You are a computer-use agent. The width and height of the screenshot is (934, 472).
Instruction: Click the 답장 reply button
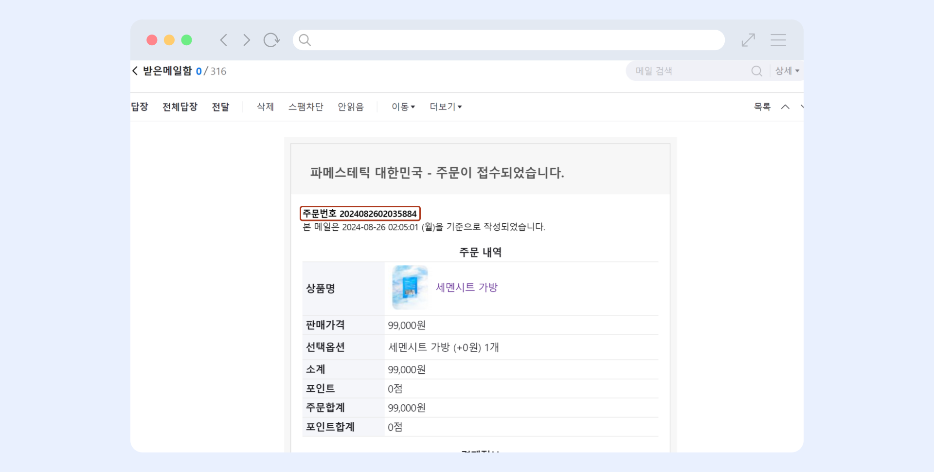pos(140,107)
